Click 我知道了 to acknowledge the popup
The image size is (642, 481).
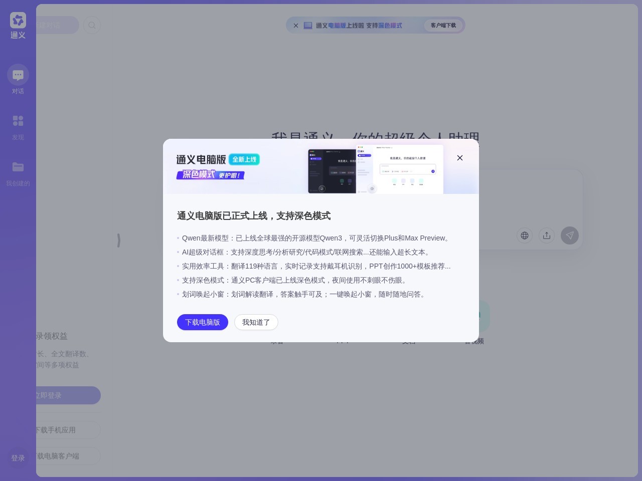256,322
